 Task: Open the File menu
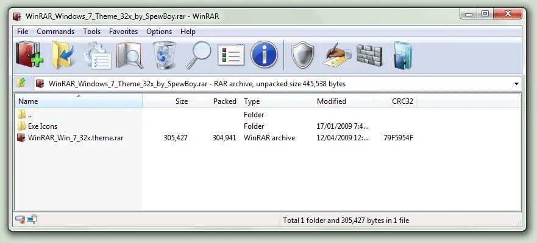23,32
